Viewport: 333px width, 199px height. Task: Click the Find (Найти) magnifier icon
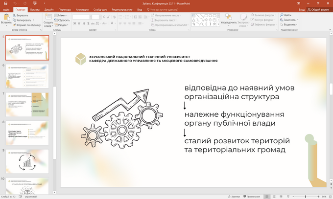click(x=283, y=15)
